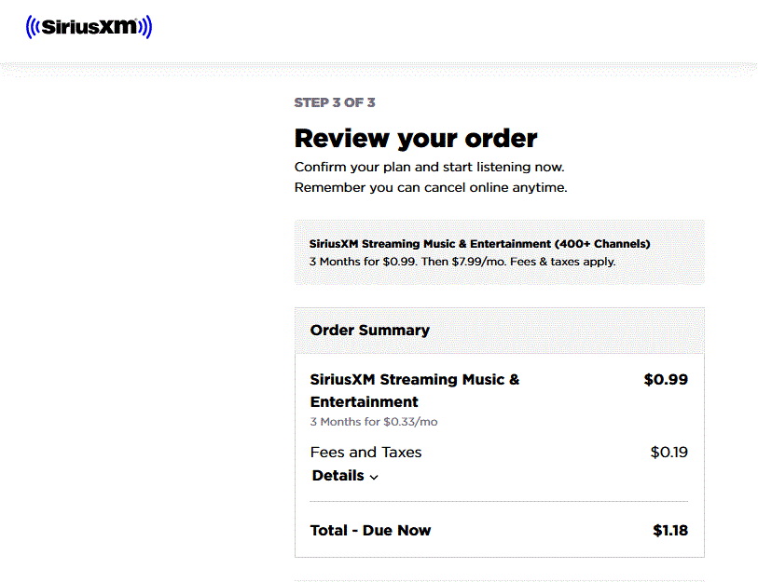Click the SiriusXM logo
Viewport: 758px width, 582px height.
(89, 27)
